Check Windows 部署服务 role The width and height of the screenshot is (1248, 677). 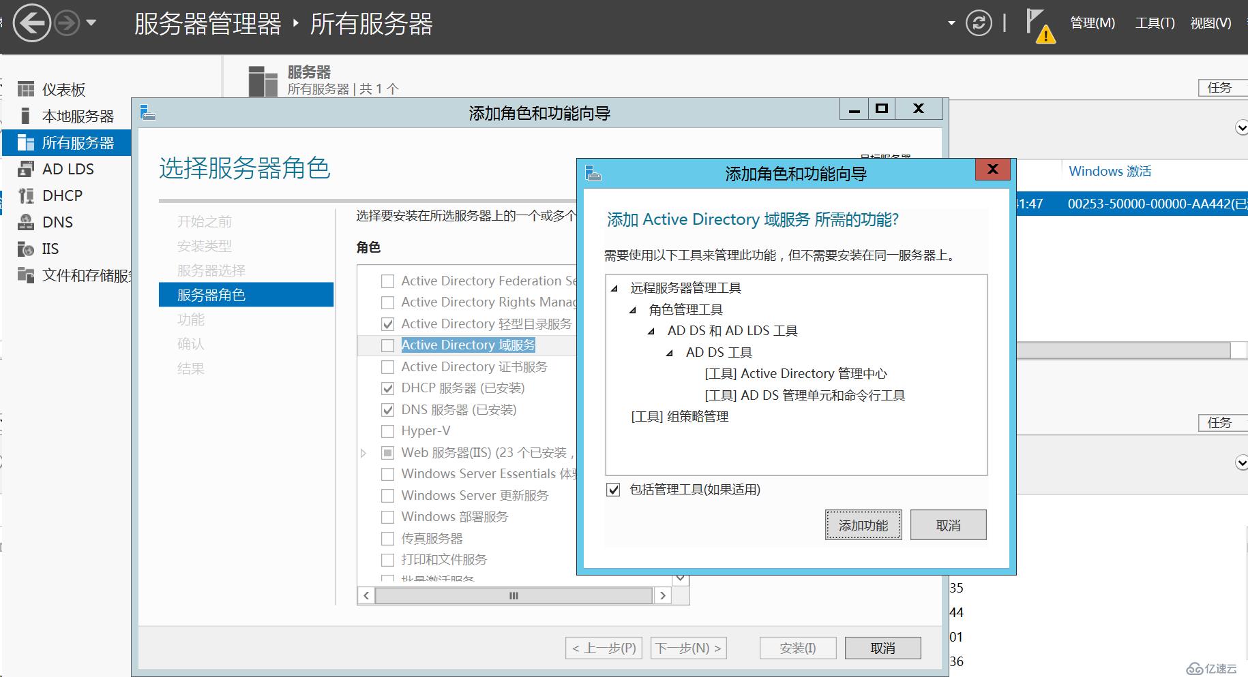tap(387, 517)
